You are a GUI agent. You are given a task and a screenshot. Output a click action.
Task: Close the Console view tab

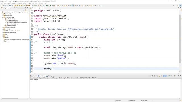pos(45,76)
